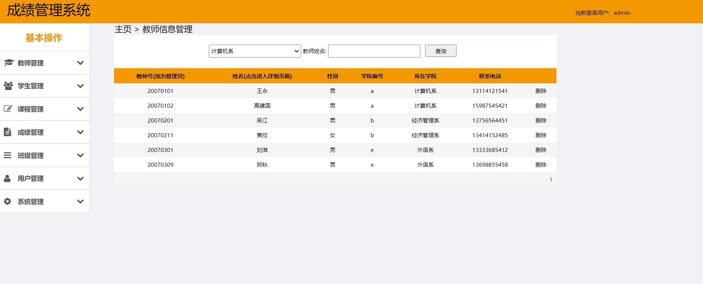Open details for teacher 刘淇
Image resolution: width=703 pixels, height=284 pixels.
point(262,150)
